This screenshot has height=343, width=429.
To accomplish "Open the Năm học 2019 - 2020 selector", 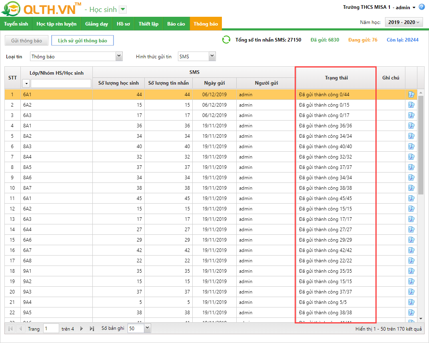I will 403,22.
